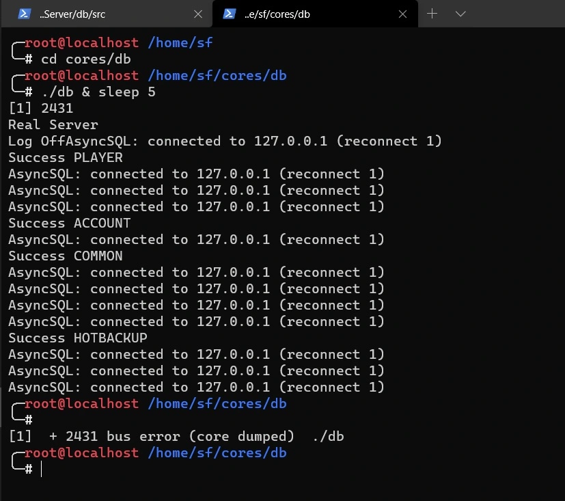Click the '[1] 2431' job ID line

[40, 109]
